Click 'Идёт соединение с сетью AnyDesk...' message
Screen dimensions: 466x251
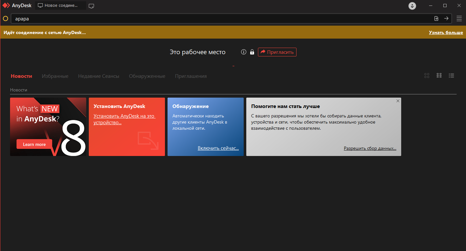click(45, 33)
